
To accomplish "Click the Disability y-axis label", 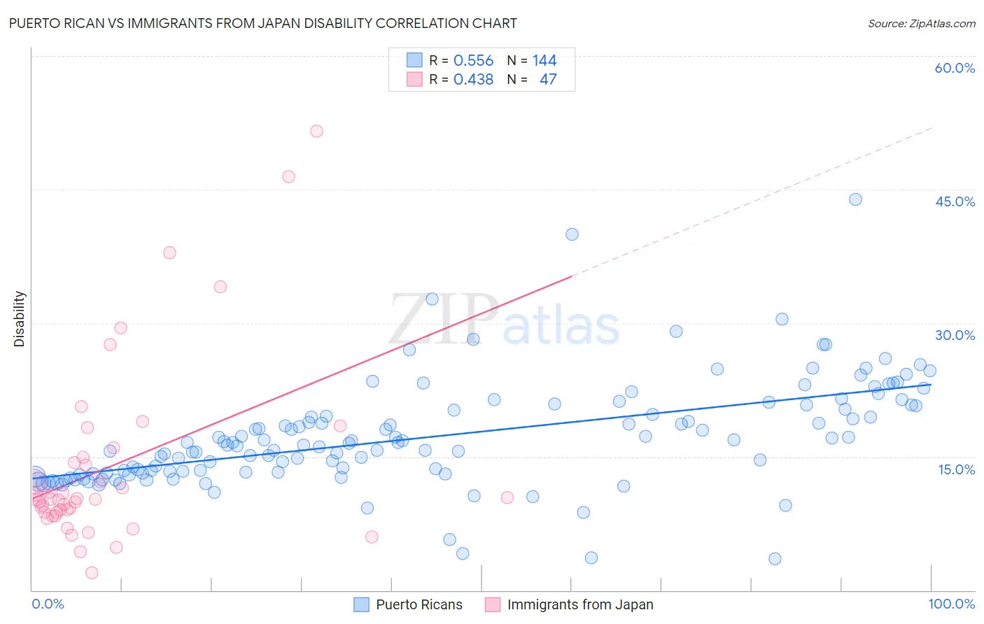I will pyautogui.click(x=19, y=319).
